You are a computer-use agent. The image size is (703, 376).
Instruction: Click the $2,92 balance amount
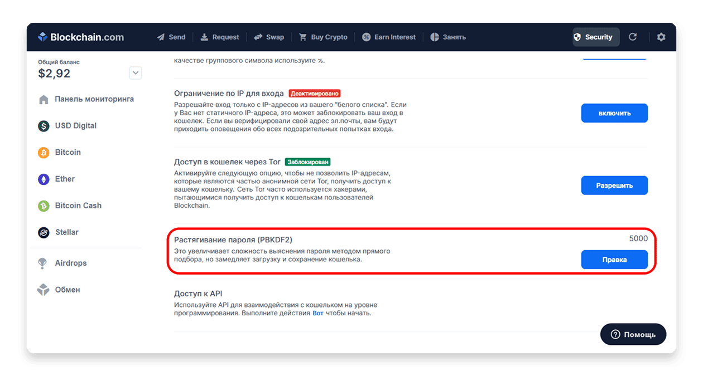pyautogui.click(x=54, y=74)
